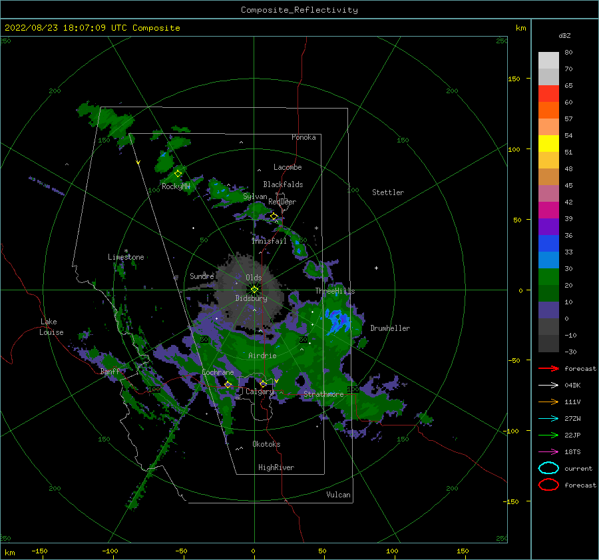Click the Stettler label
The width and height of the screenshot is (599, 560).
[x=388, y=192]
